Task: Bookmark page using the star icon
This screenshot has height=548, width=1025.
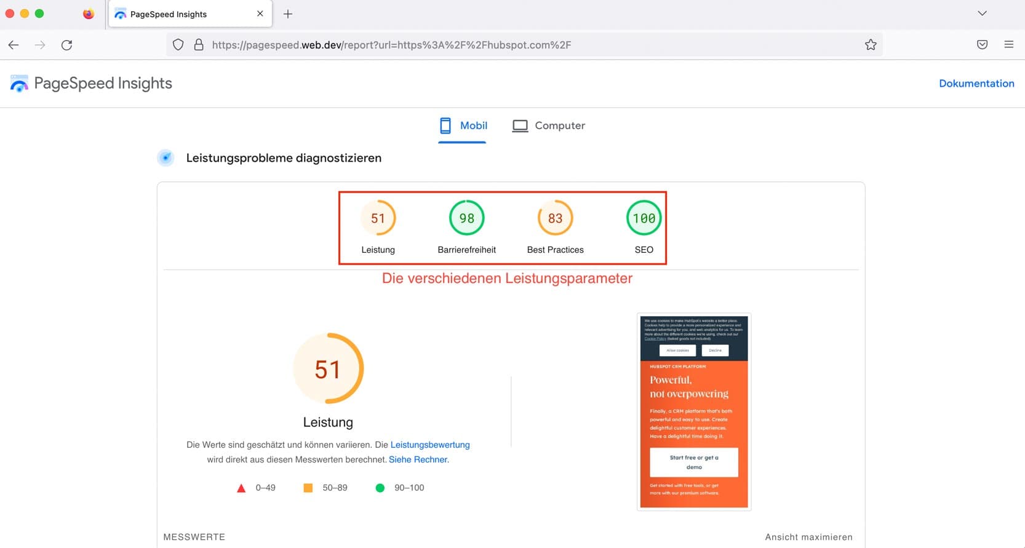Action: coord(870,45)
